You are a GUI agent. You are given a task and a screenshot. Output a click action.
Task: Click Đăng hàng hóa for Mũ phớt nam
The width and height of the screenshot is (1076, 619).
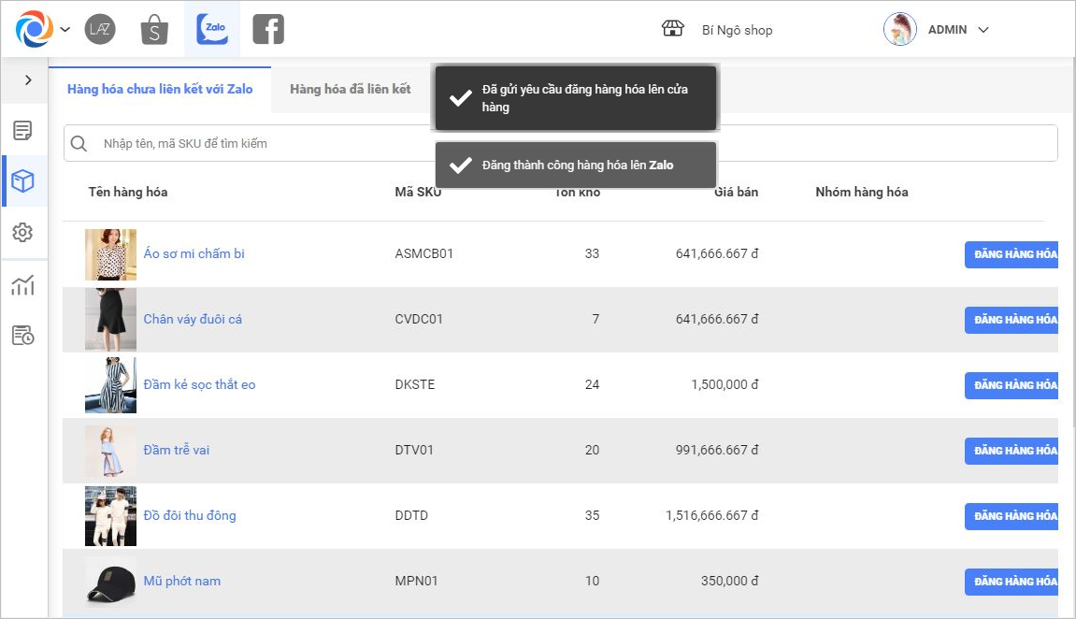[x=1014, y=582]
